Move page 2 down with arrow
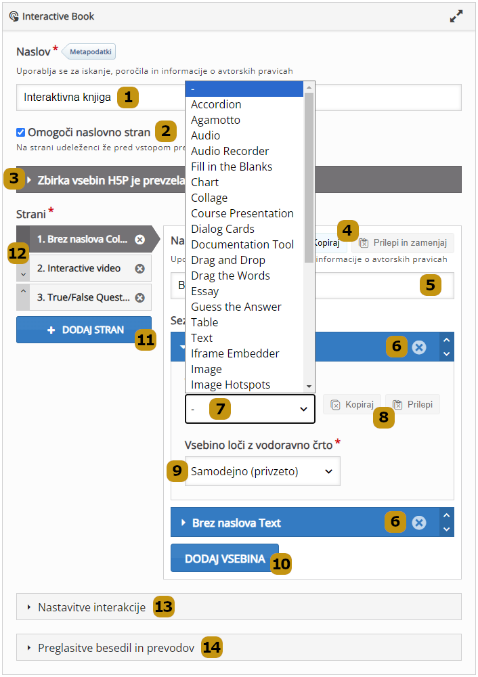 pos(22,274)
